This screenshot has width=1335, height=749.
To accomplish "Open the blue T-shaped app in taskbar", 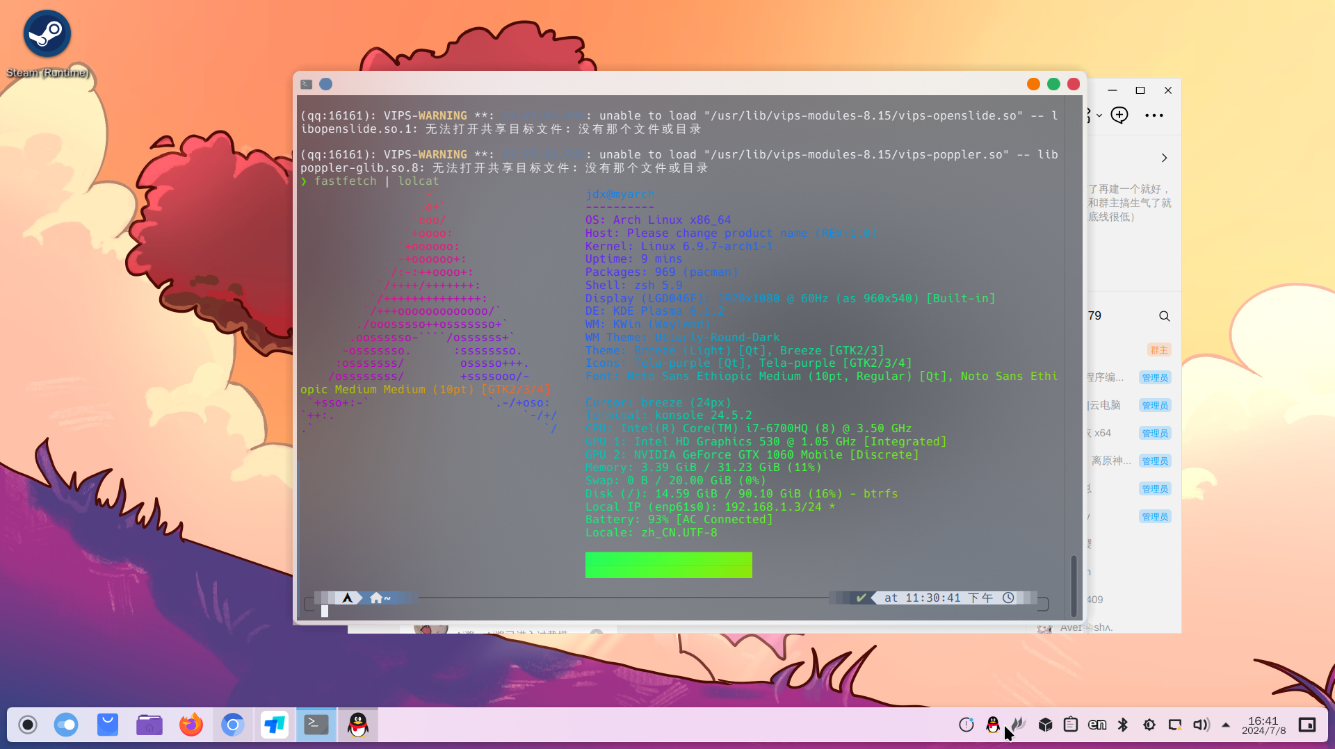I will tap(275, 725).
